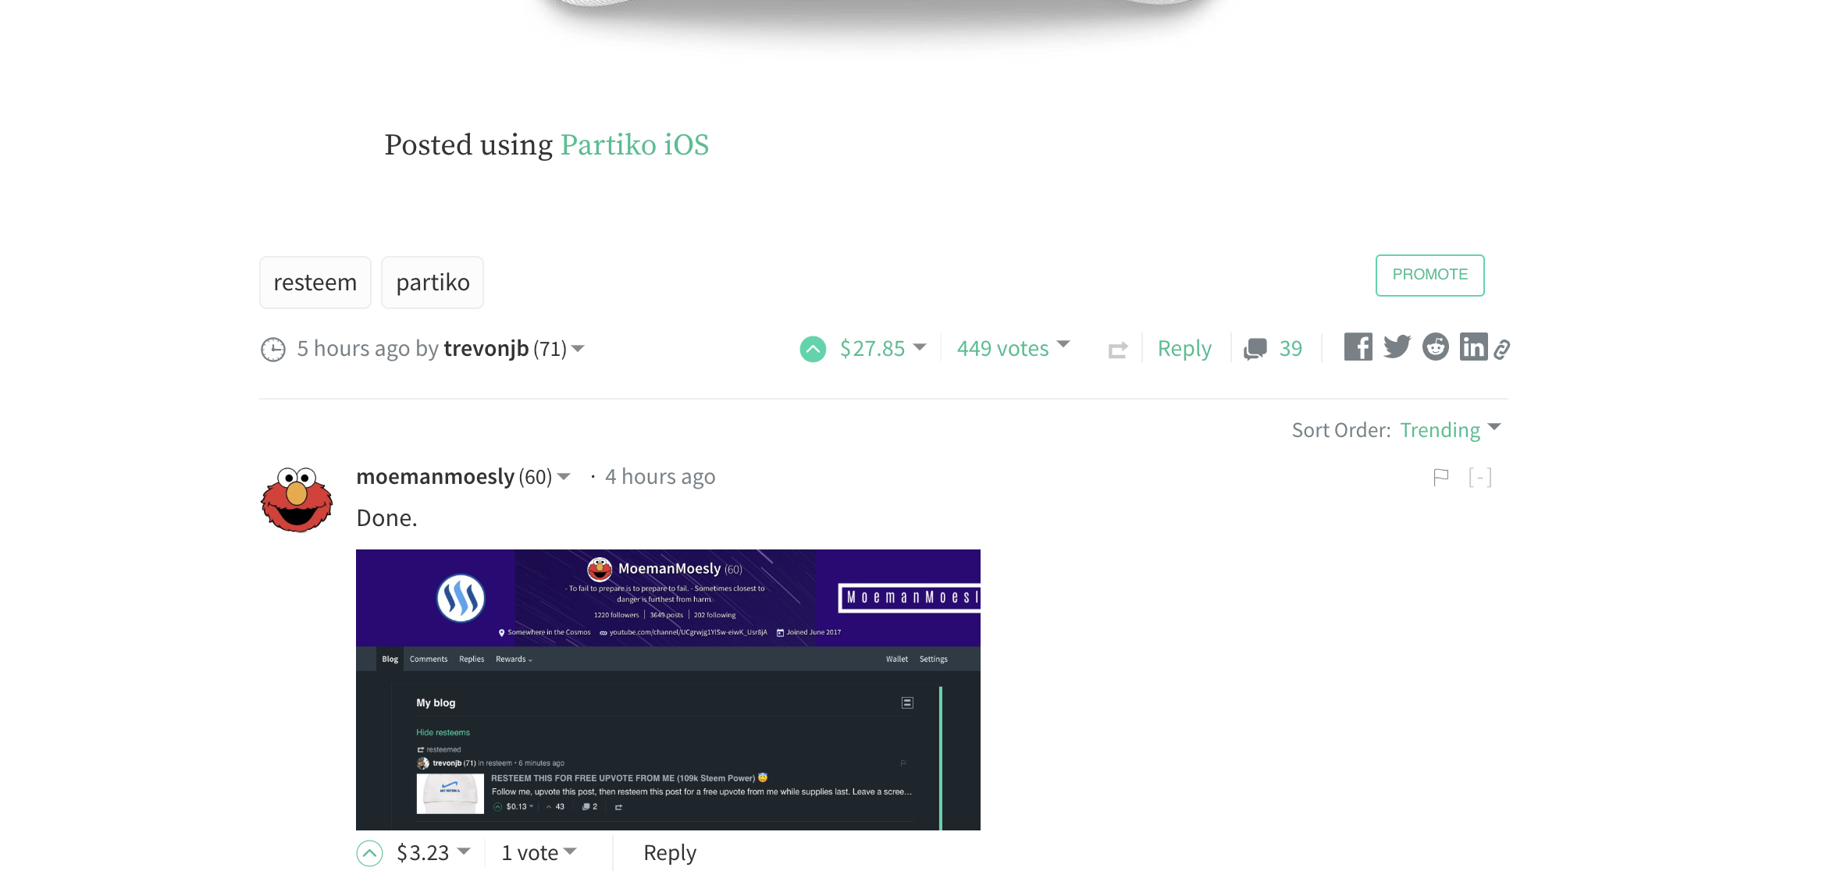Flag moemanmoesly's comment
The image size is (1830, 871).
click(1440, 477)
